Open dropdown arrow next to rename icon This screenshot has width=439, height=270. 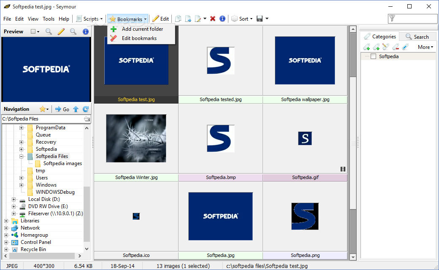(205, 19)
